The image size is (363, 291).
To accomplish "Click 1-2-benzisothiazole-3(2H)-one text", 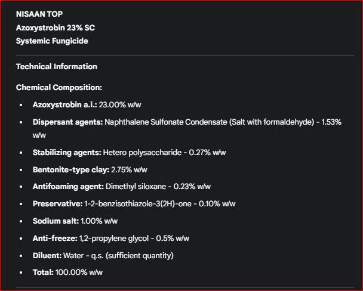I will pyautogui.click(x=146, y=203).
